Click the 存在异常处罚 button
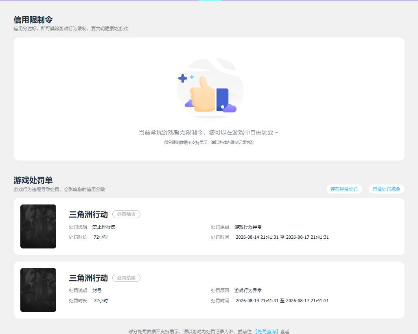Viewport: 418px width, 334px height. [344, 189]
